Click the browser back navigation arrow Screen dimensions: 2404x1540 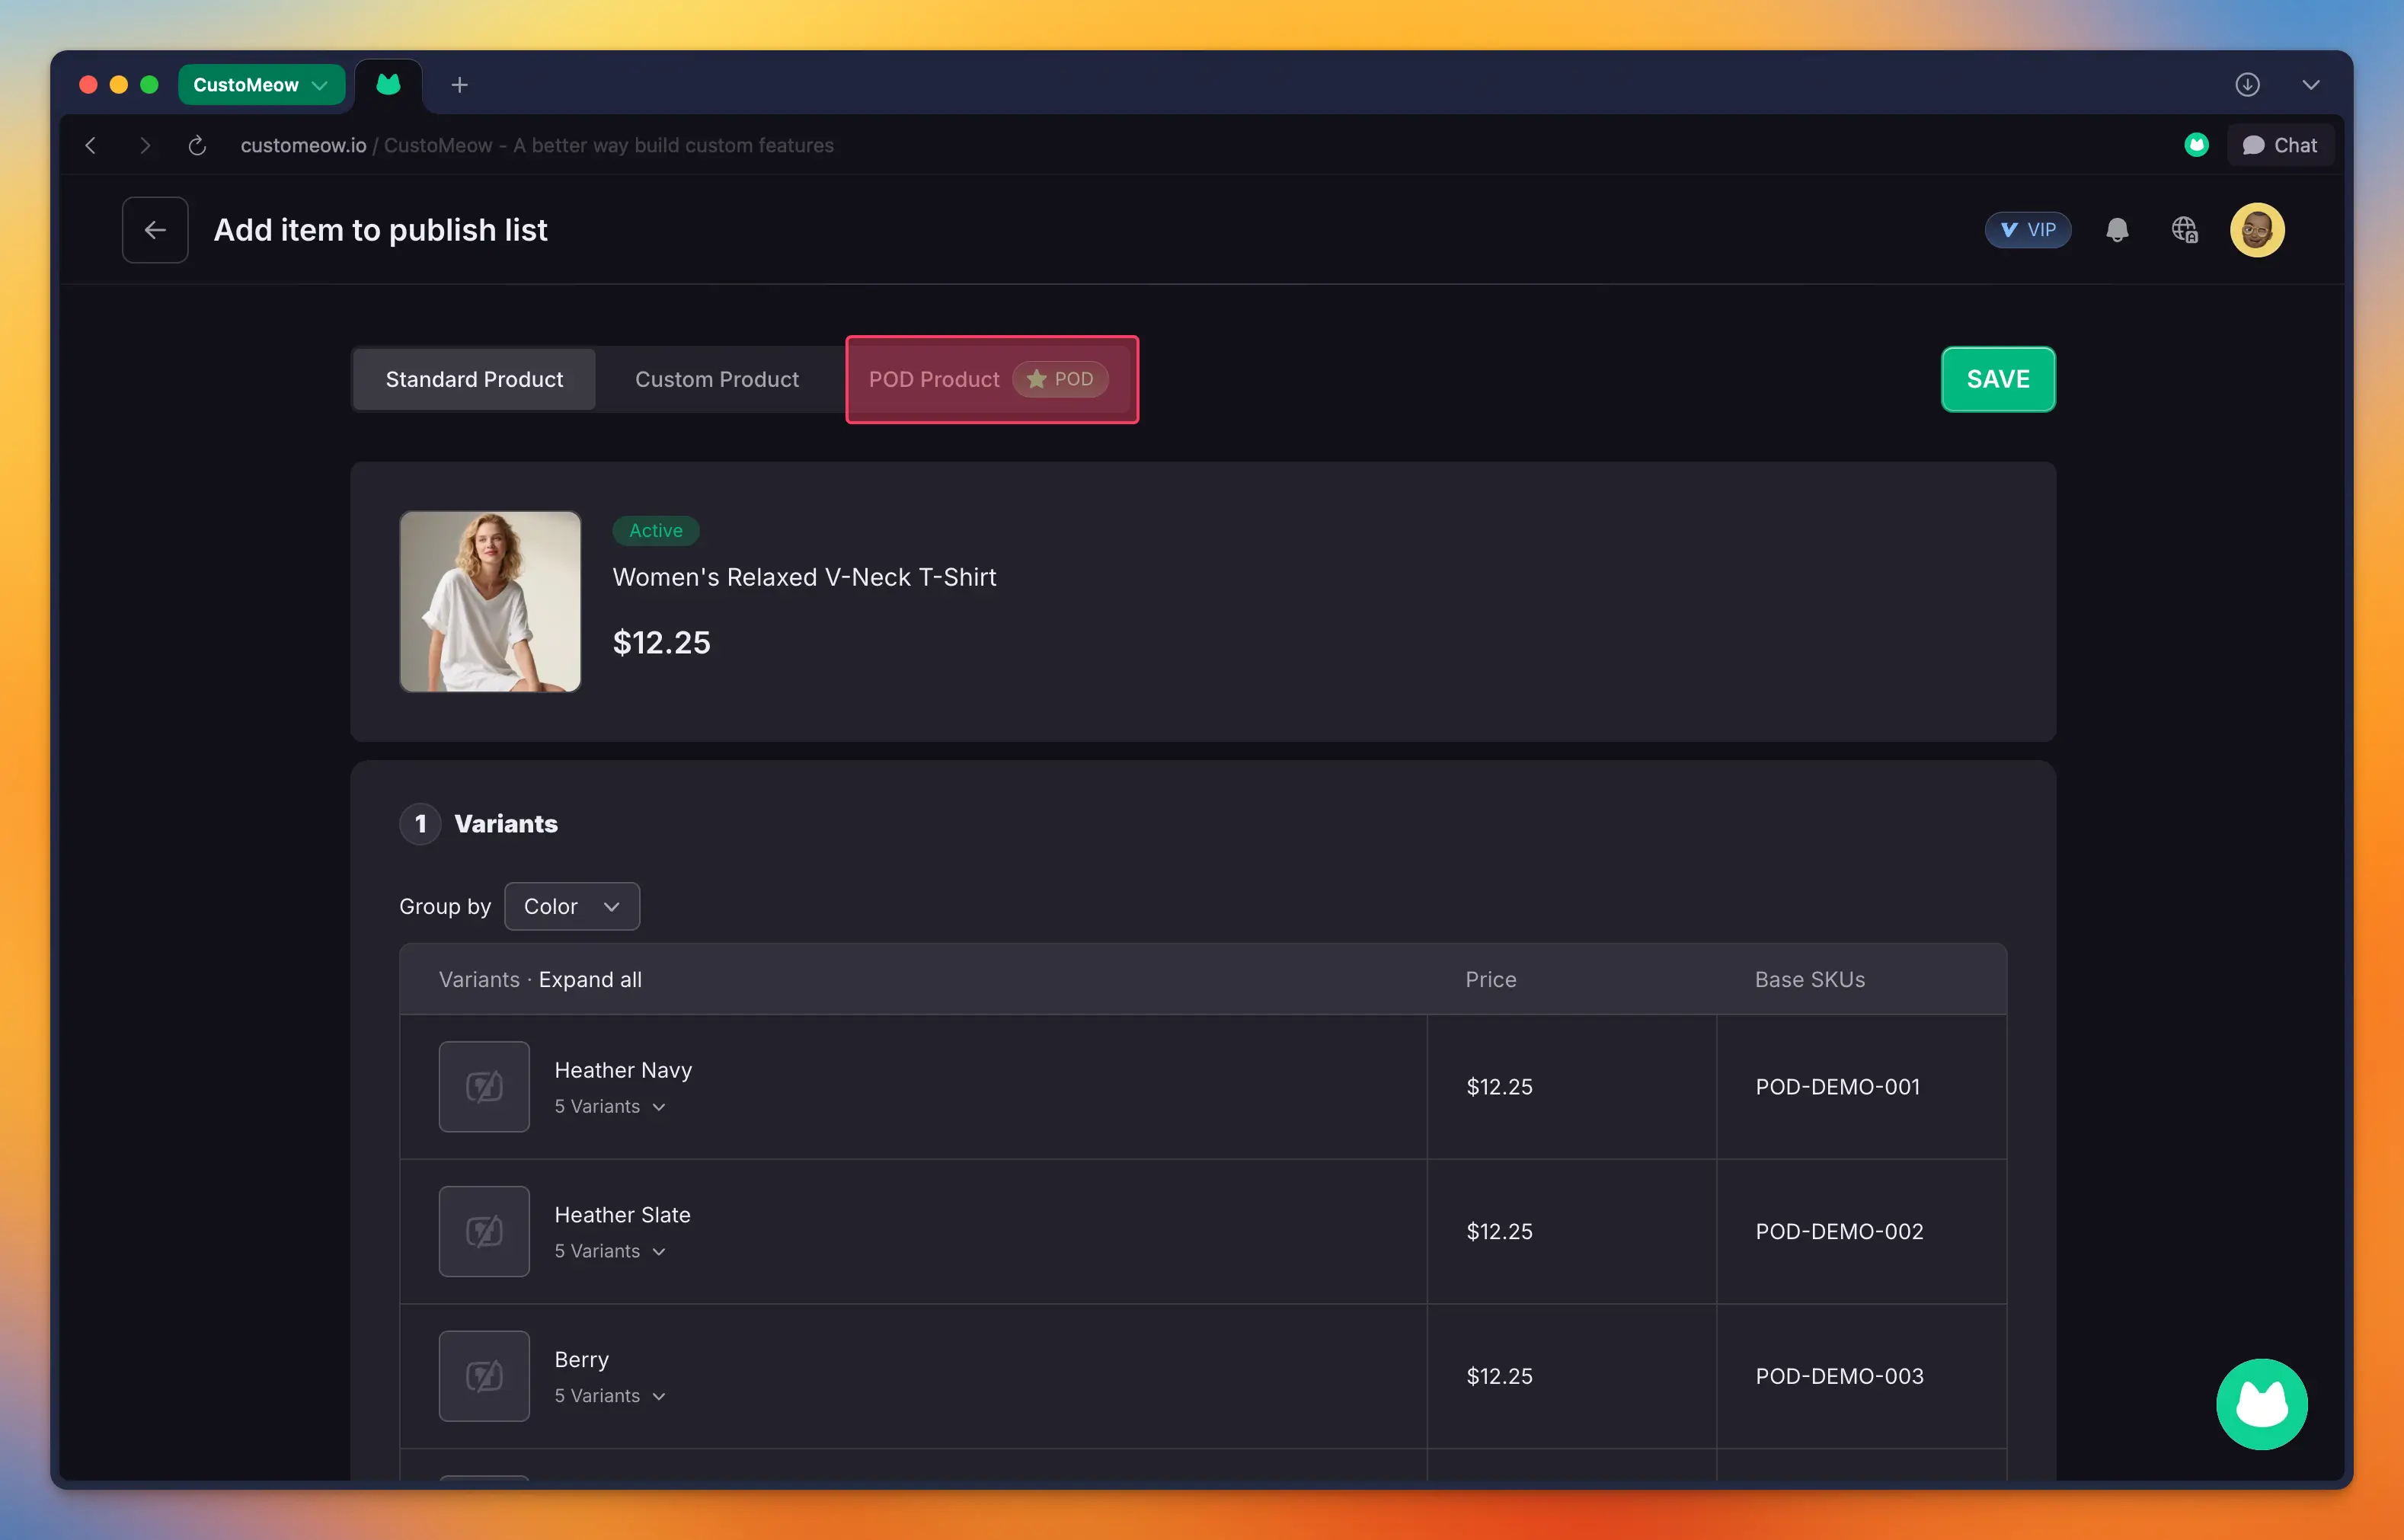91,146
